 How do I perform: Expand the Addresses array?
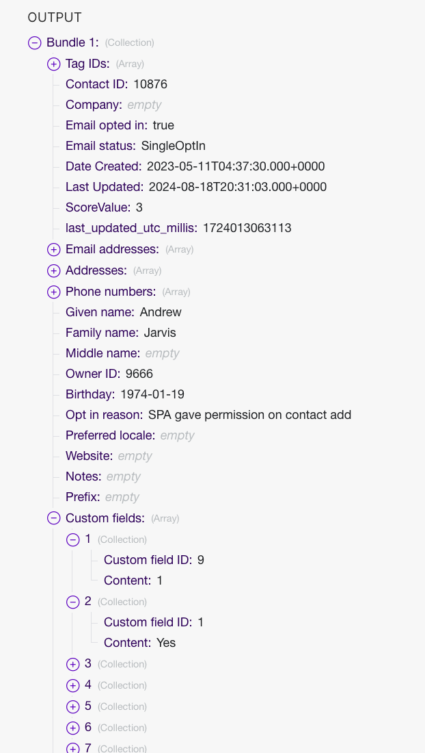click(53, 270)
